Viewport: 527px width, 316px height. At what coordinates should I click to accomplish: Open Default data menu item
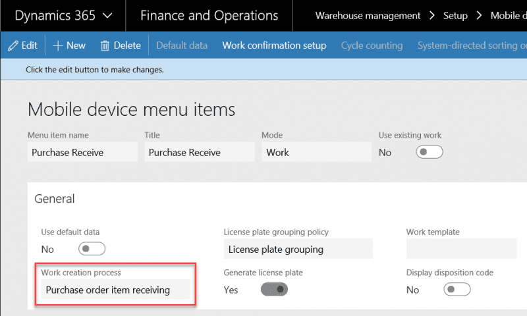click(182, 45)
